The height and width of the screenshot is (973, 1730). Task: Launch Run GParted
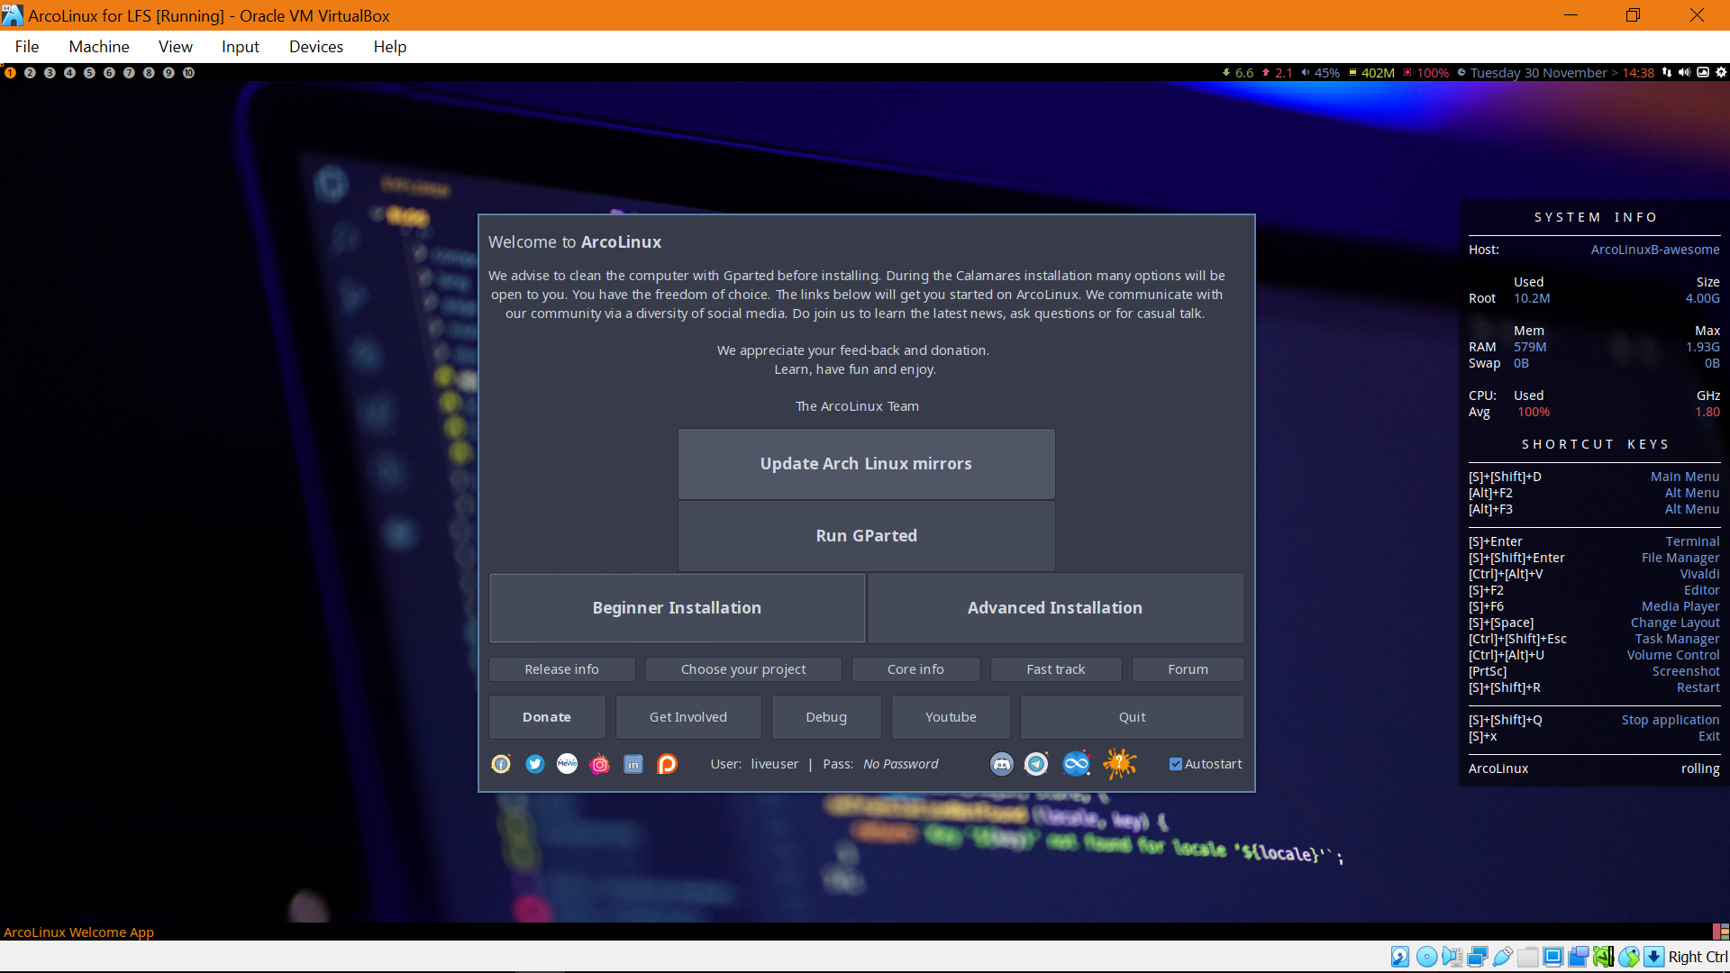[866, 536]
